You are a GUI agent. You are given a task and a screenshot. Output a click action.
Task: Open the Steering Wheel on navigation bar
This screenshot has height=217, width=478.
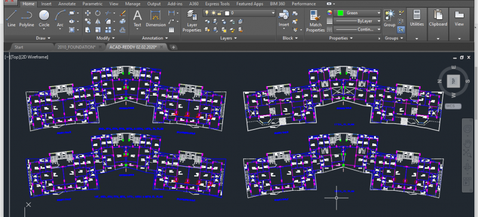point(467,129)
